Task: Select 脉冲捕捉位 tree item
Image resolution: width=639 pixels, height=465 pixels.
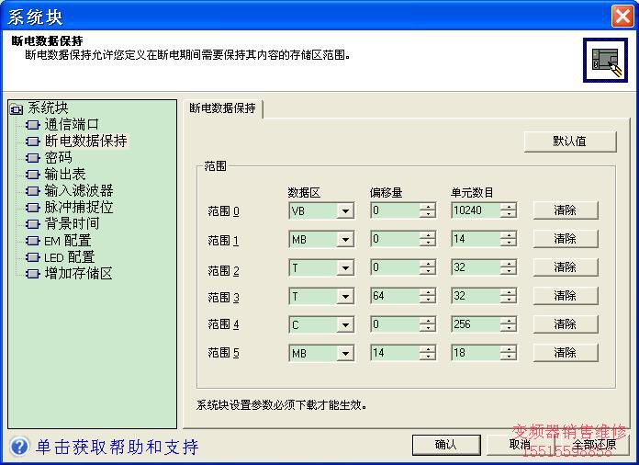Action: point(78,208)
